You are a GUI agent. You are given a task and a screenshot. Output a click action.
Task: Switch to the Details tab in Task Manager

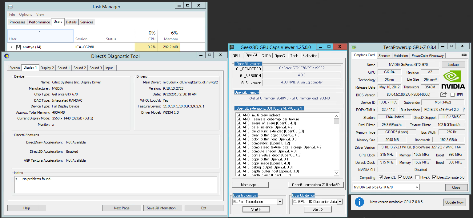tap(71, 22)
